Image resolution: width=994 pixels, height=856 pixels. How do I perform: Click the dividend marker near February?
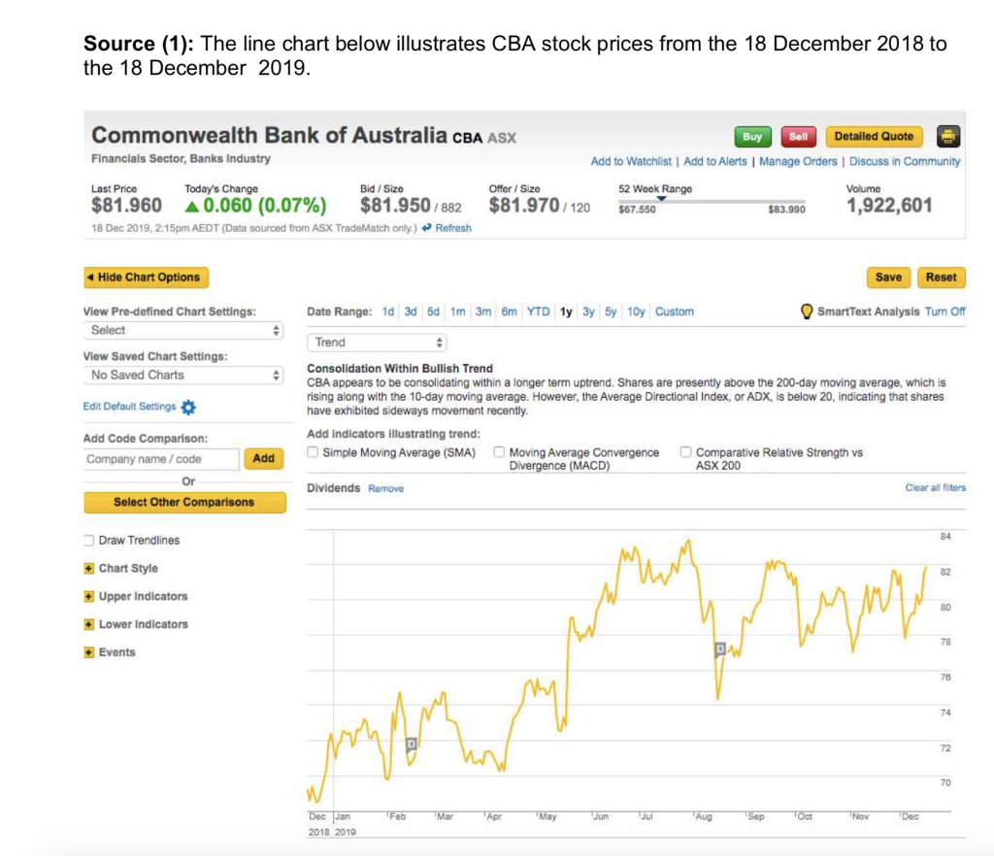[x=412, y=743]
